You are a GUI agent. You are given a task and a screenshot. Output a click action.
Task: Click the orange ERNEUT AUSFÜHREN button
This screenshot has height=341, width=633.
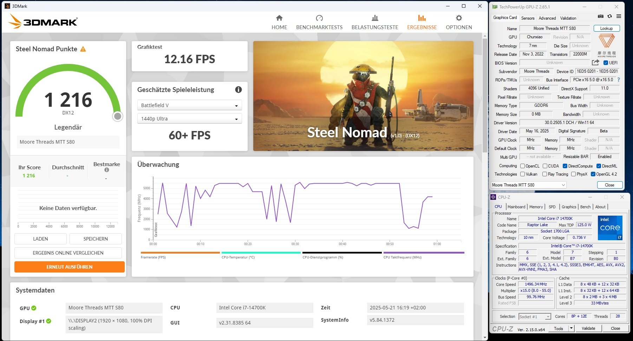click(x=70, y=267)
